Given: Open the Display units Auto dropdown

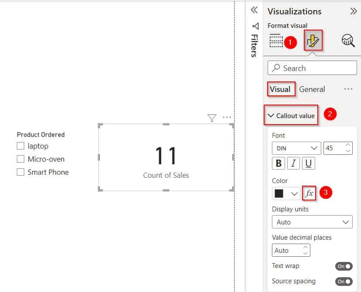Looking at the screenshot, I should pos(312,222).
